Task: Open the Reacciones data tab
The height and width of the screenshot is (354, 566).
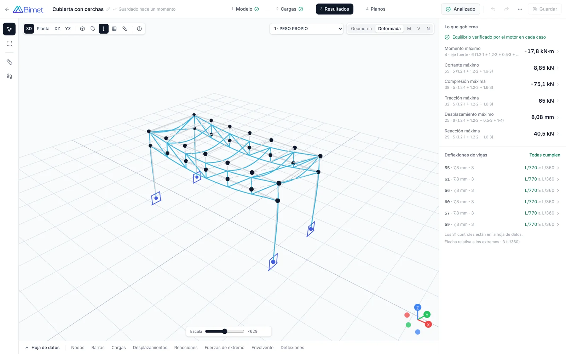Action: [x=186, y=348]
